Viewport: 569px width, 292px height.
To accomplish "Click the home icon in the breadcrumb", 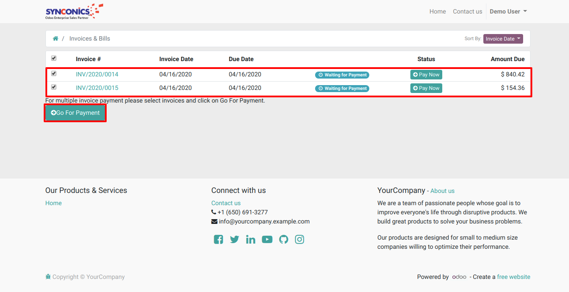I will [56, 38].
